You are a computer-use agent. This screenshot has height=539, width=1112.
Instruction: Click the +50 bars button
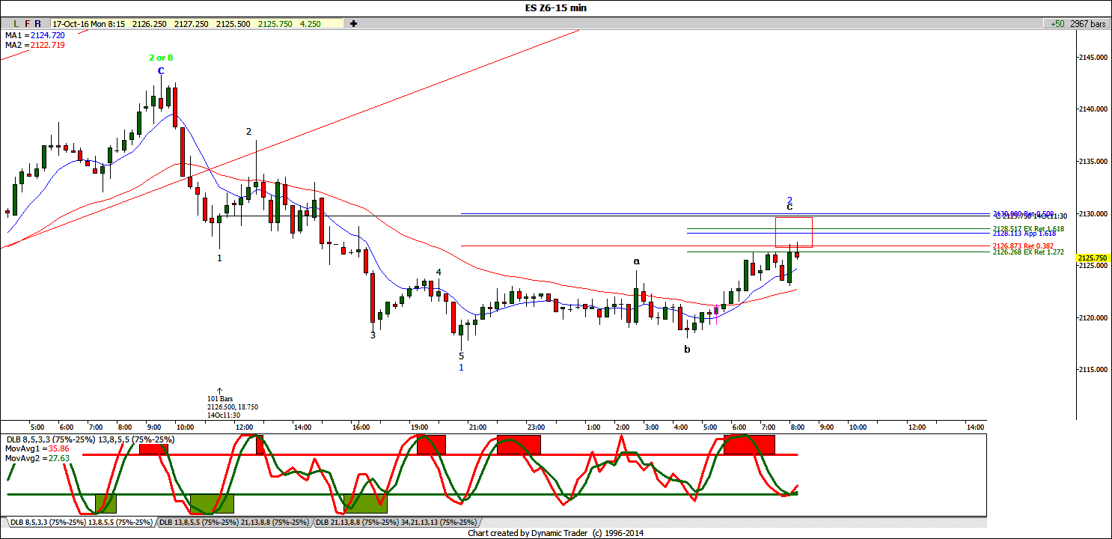tap(1057, 24)
